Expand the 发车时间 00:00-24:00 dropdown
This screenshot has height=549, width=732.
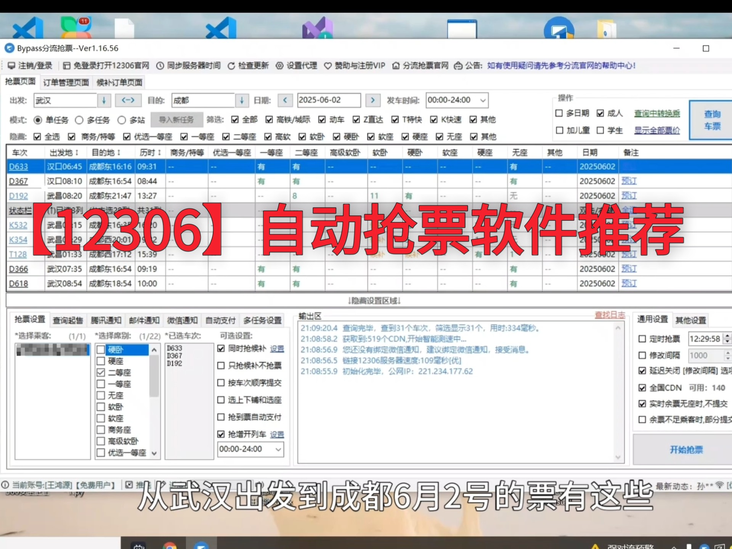click(x=483, y=100)
